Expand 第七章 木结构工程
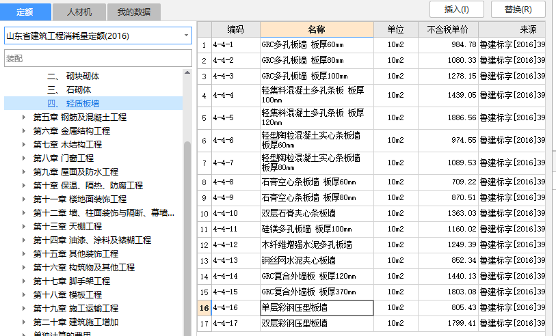This screenshot has width=556, height=336. pyautogui.click(x=24, y=145)
